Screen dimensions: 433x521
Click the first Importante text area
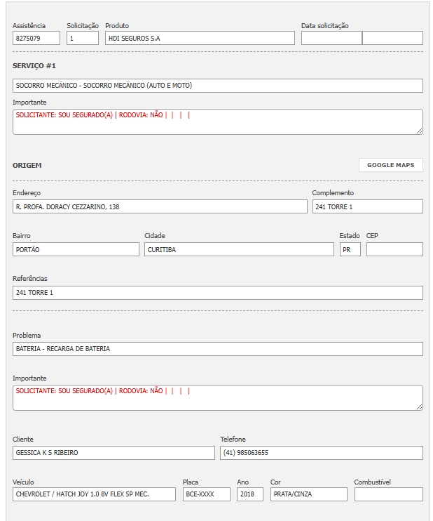217,121
